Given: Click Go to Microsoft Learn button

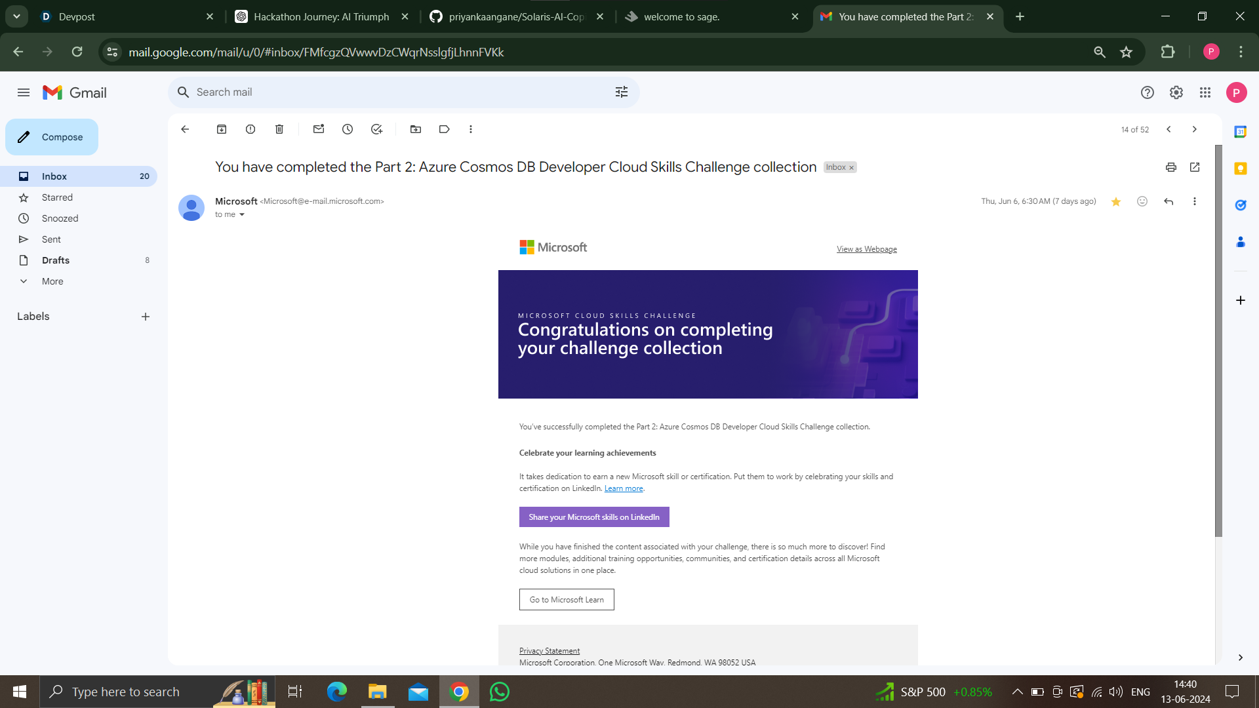Looking at the screenshot, I should 567,600.
